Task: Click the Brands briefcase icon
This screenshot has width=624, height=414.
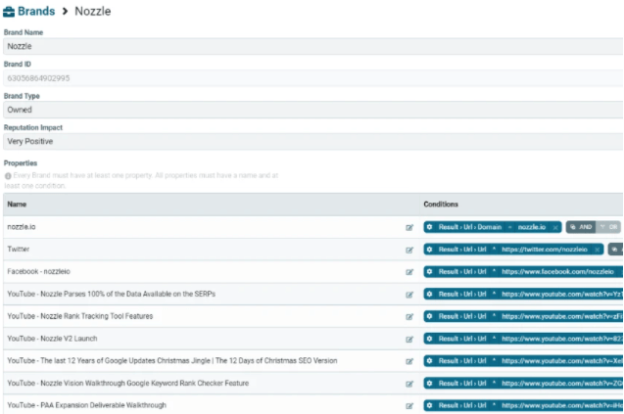Action: [9, 12]
